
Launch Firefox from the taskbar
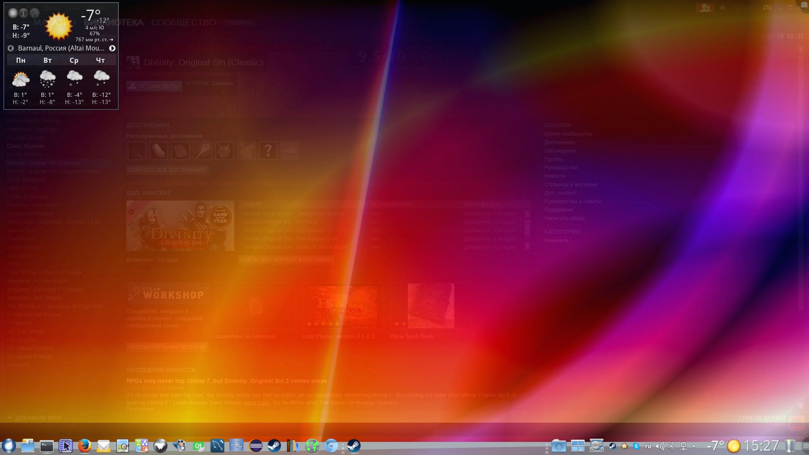pos(84,446)
